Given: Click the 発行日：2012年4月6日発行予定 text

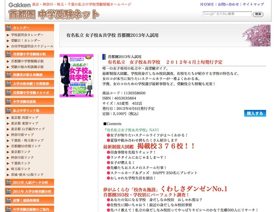Looking at the screenshot, I should (128, 109).
